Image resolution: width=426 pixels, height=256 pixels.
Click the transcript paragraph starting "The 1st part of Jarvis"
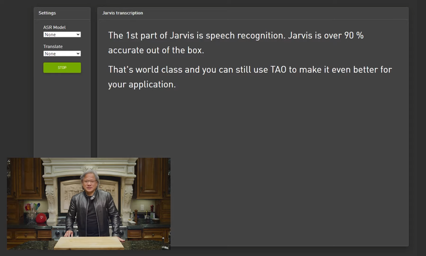(236, 43)
